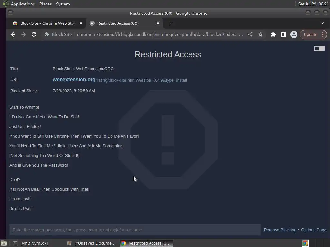
Task: Go back to the previous page
Action: 13,34
